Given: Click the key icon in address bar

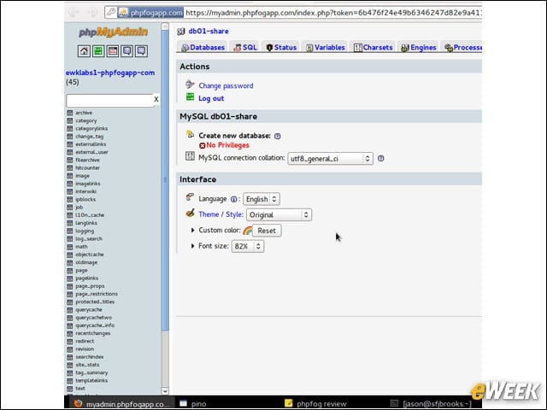Looking at the screenshot, I should point(111,13).
